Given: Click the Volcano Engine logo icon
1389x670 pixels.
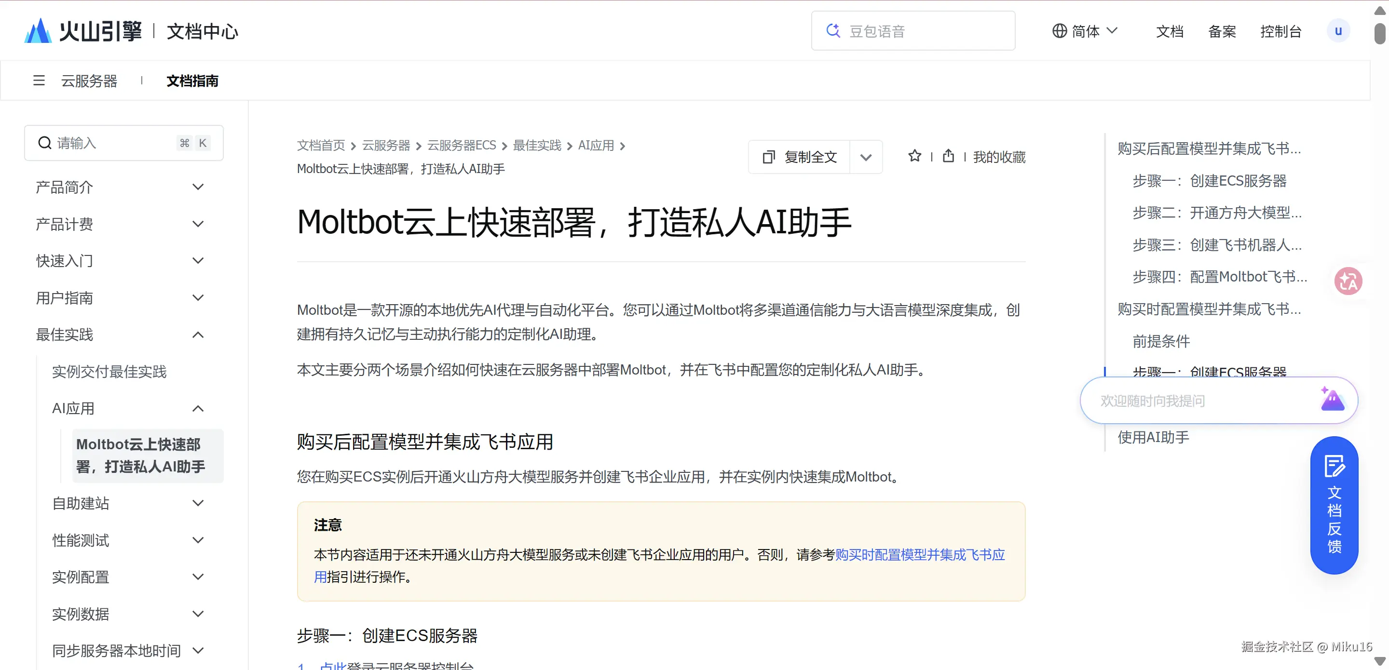Looking at the screenshot, I should tap(38, 31).
